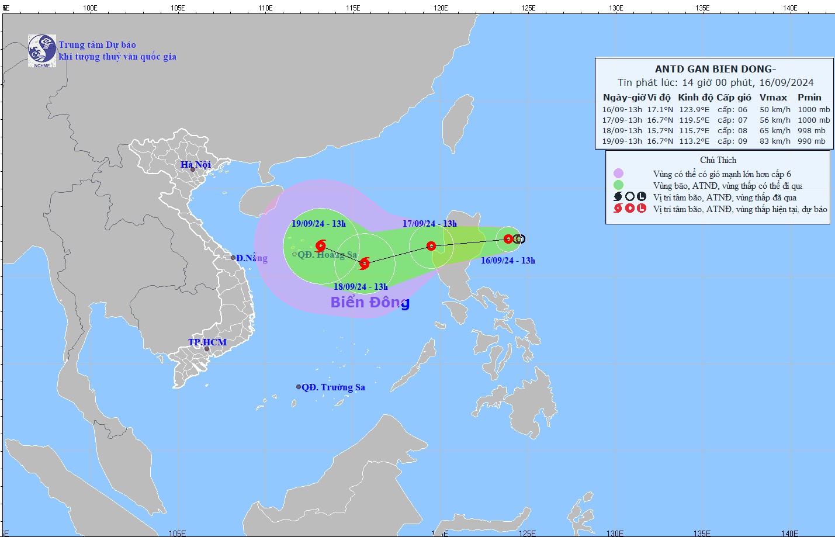Click the '19/09/24 - 13h' map label
The width and height of the screenshot is (835, 537).
click(318, 224)
